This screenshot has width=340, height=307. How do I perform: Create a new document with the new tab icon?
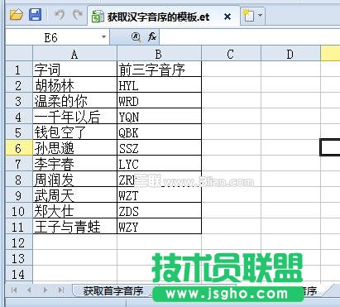pos(248,16)
